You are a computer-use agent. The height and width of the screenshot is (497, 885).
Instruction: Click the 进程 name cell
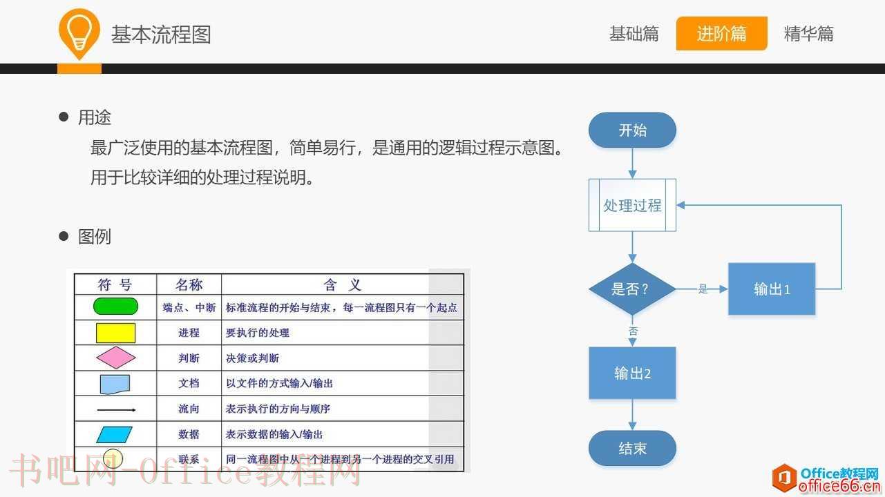[x=189, y=333]
